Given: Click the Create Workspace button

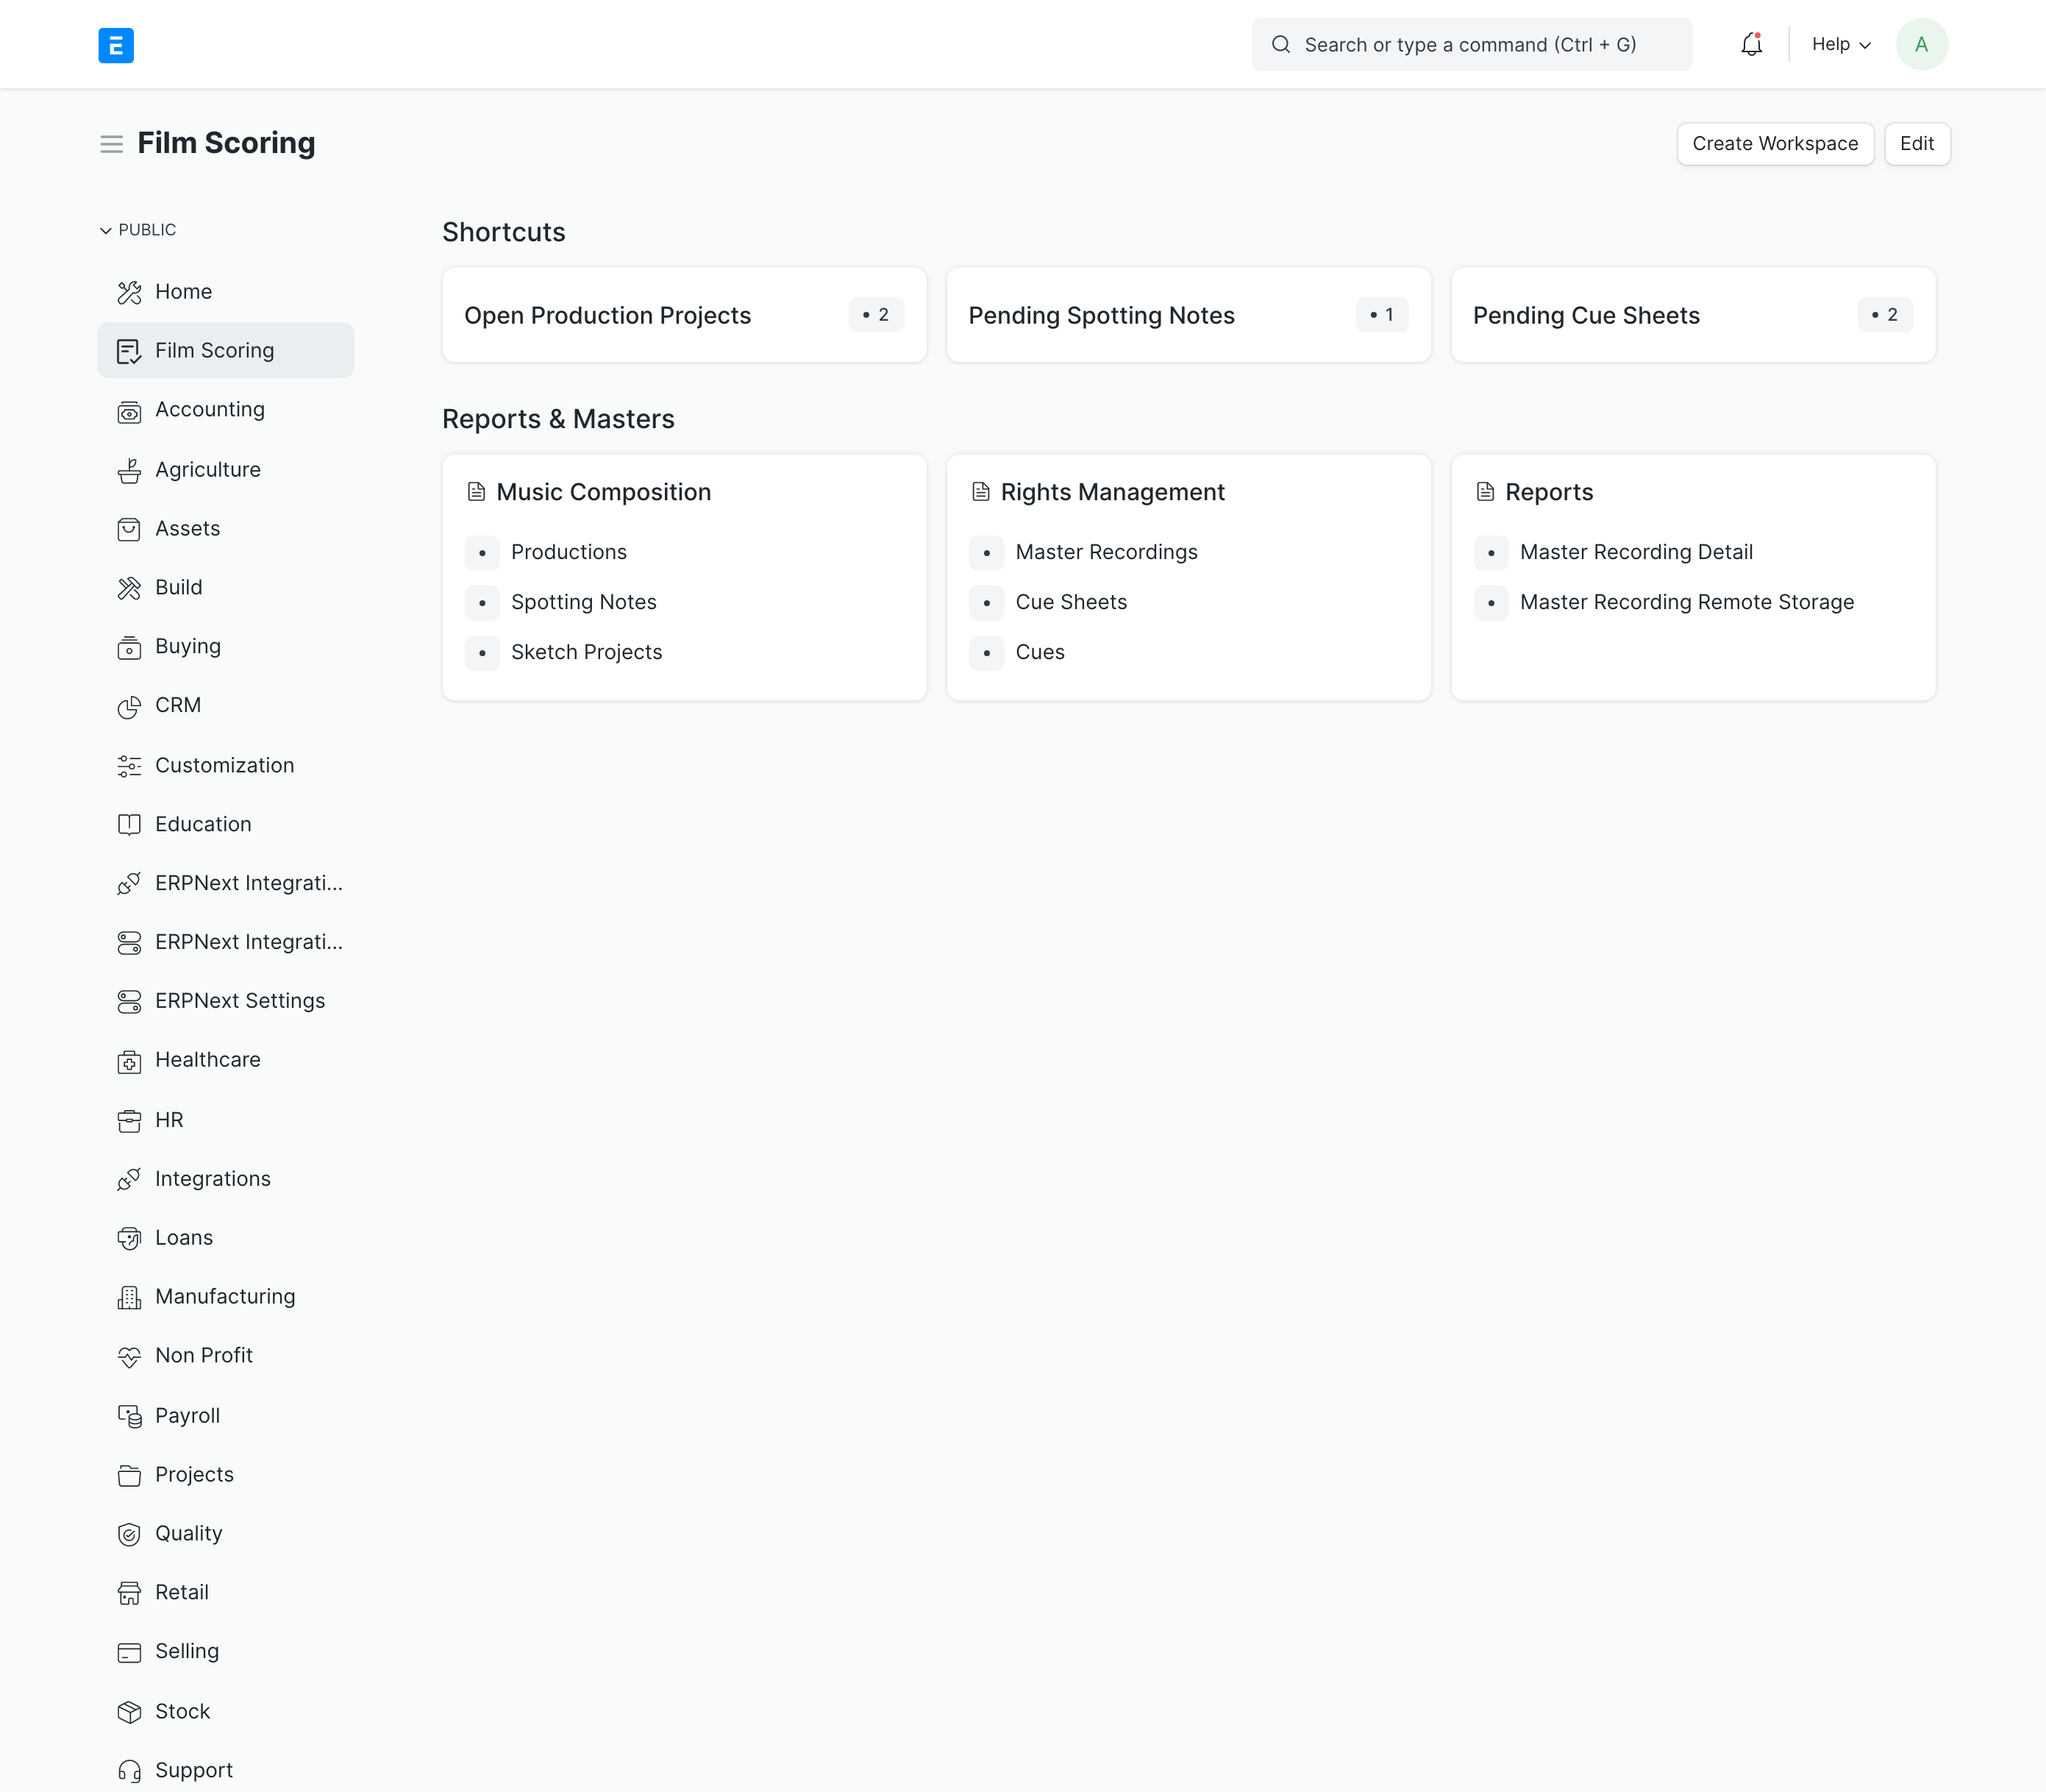Looking at the screenshot, I should (x=1774, y=144).
